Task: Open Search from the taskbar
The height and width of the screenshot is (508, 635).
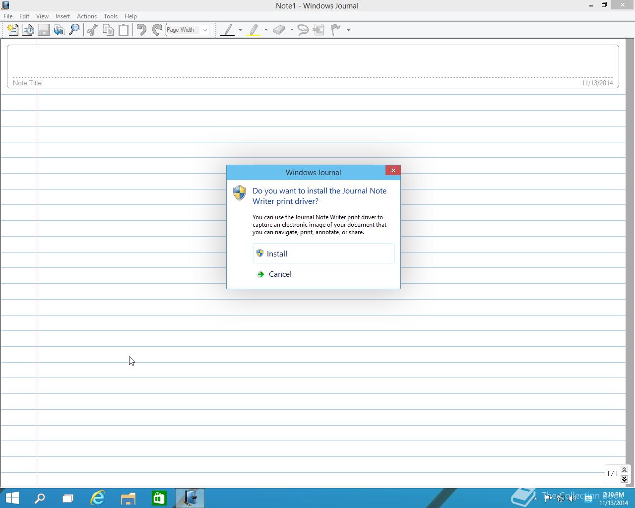Action: [39, 498]
